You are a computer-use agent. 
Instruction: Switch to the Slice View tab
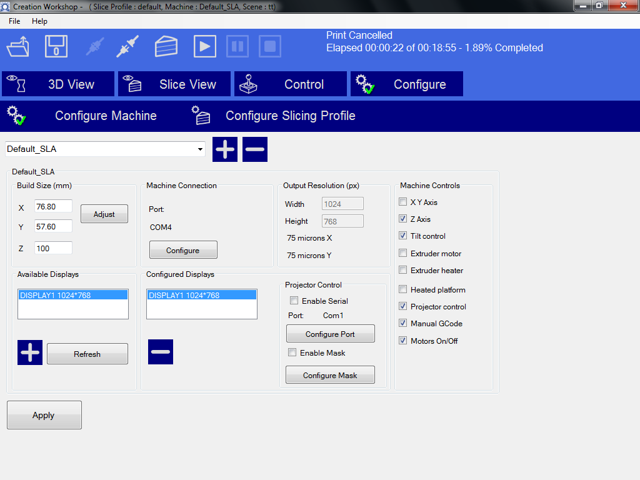tap(174, 84)
